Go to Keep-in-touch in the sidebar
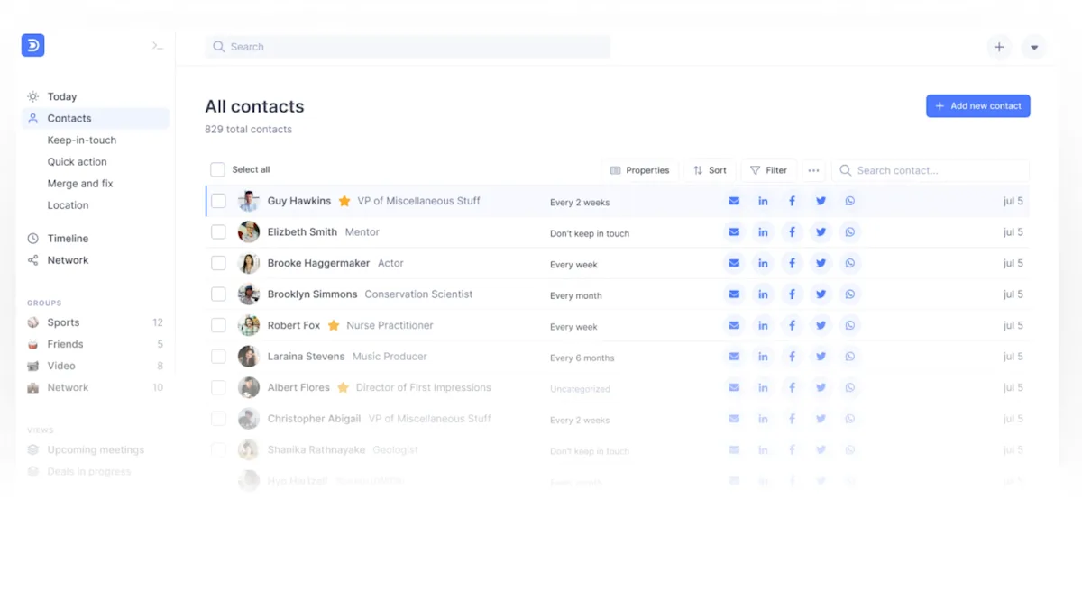This screenshot has height=607, width=1082. [x=82, y=140]
